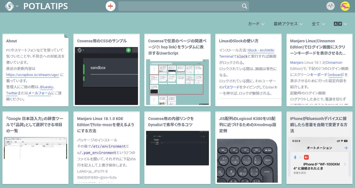Viewport: 355px width, 188px height.
Task: Open the 最終アクセス sort dropdown
Action: [288, 24]
